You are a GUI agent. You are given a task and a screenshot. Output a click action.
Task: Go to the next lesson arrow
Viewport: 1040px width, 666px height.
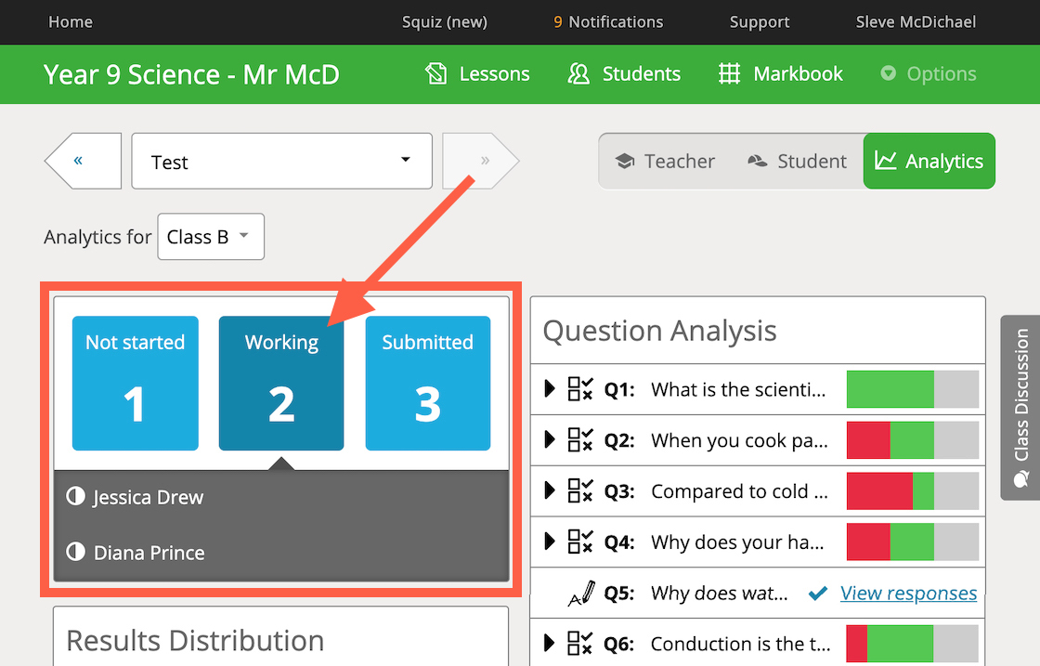point(481,161)
